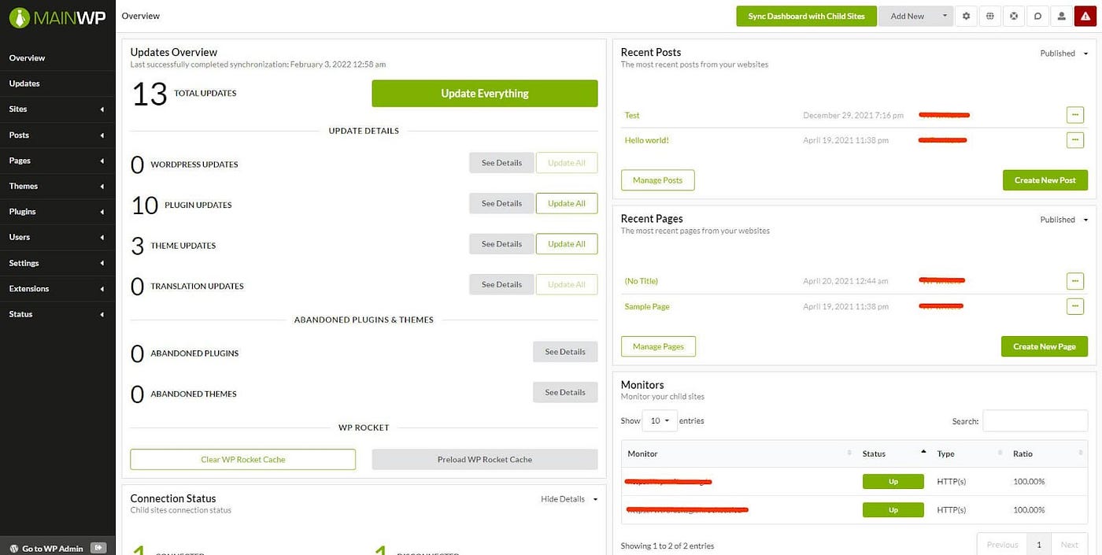This screenshot has height=555, width=1102.
Task: Click Create New Page
Action: click(x=1044, y=346)
